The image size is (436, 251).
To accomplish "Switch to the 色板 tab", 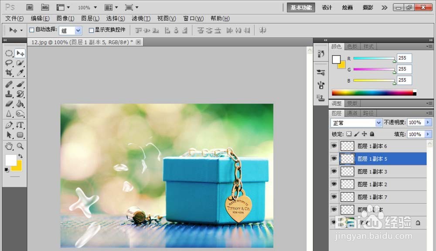I will coord(352,47).
